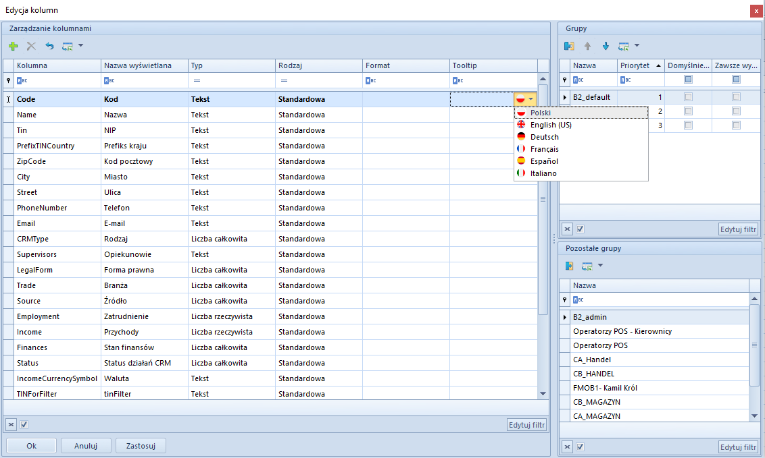Screen dimensions: 765x458
Task: Click the Ok button
Action: click(31, 446)
